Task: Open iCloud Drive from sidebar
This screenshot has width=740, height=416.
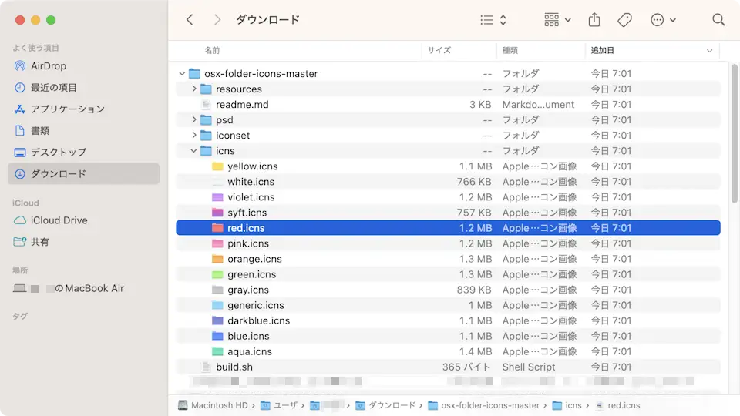Action: (59, 220)
